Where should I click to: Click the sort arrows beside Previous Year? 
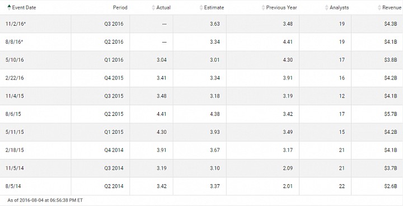tap(263, 7)
